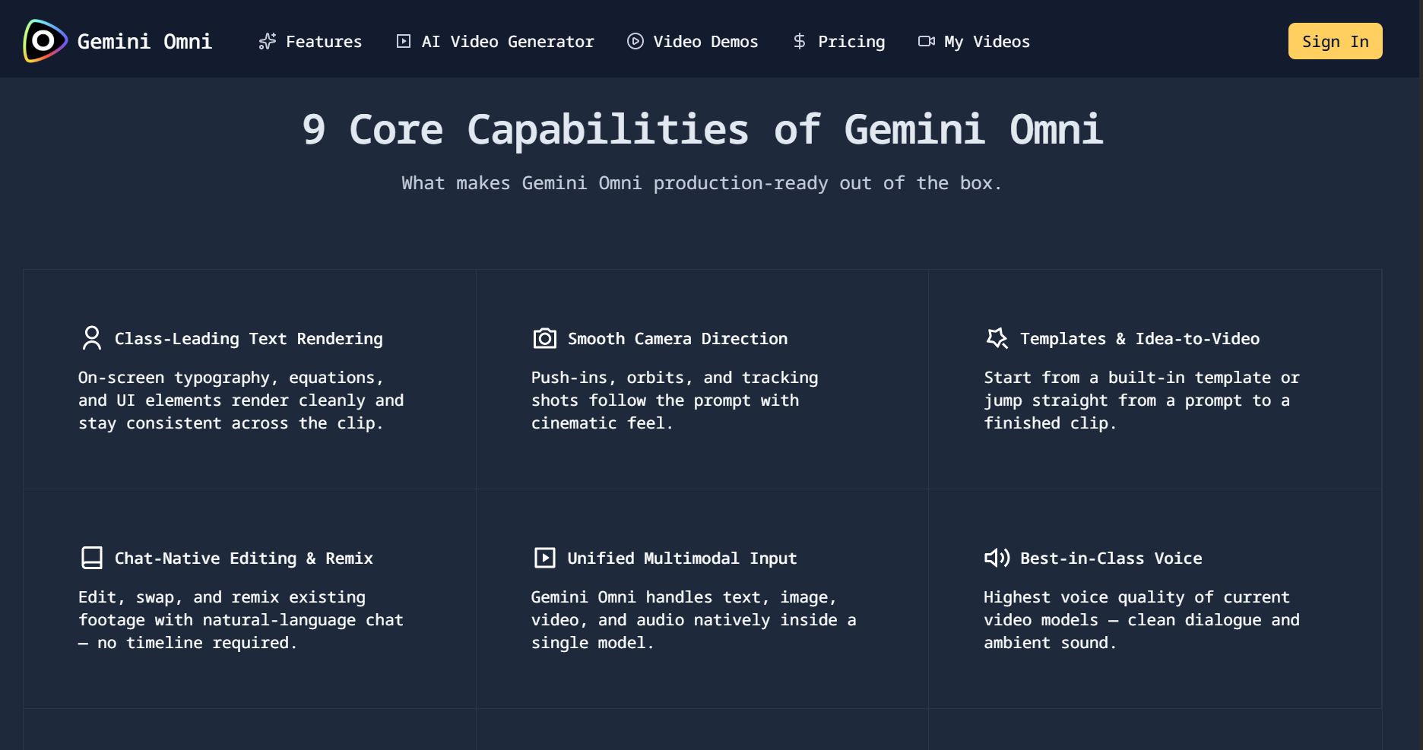Select the 'Smooth Camera Direction' title
This screenshot has height=750, width=1423.
click(x=677, y=339)
